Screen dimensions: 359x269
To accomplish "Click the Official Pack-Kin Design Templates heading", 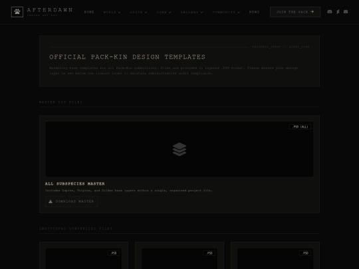I will point(127,57).
